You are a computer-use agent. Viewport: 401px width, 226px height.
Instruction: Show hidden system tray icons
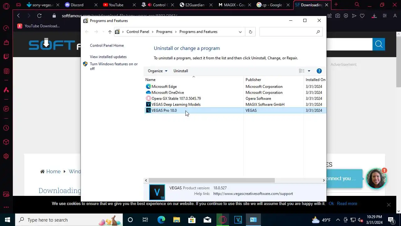coord(338,220)
